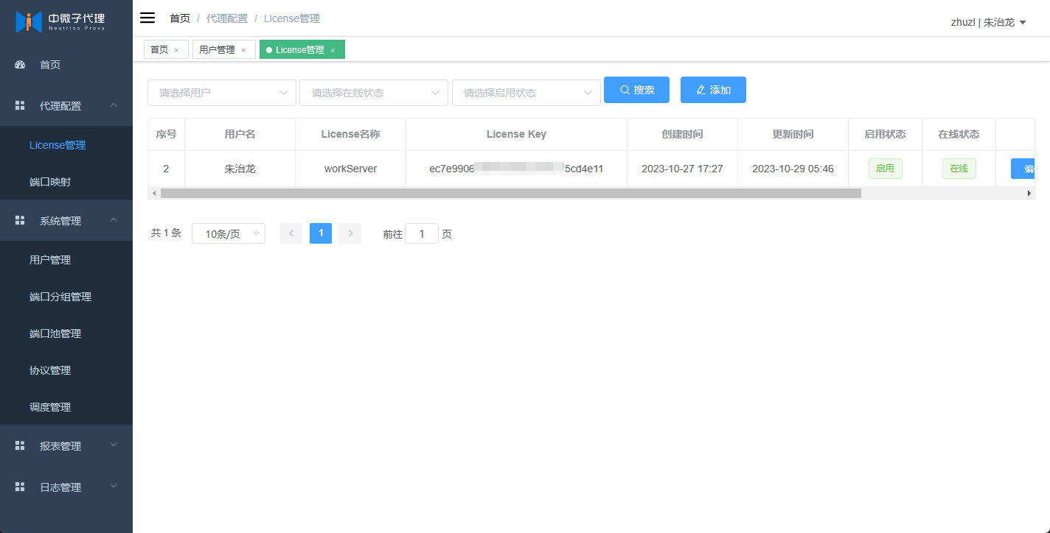The height and width of the screenshot is (533, 1050).
Task: Click the Neutrino Proxy logo
Action: pyautogui.click(x=60, y=22)
